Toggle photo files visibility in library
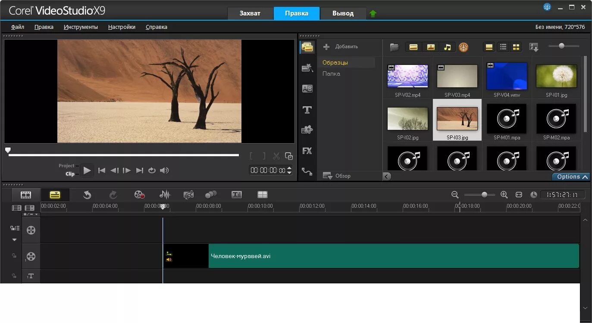 click(x=430, y=47)
